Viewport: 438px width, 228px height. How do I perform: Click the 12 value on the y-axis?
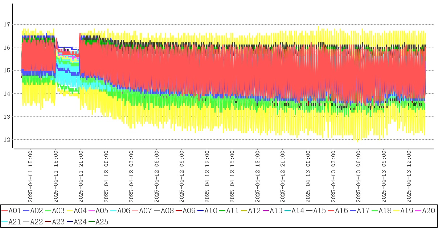6,140
